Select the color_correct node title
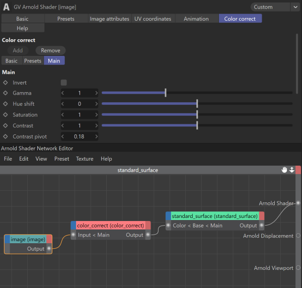302x288 pixels. click(111, 226)
